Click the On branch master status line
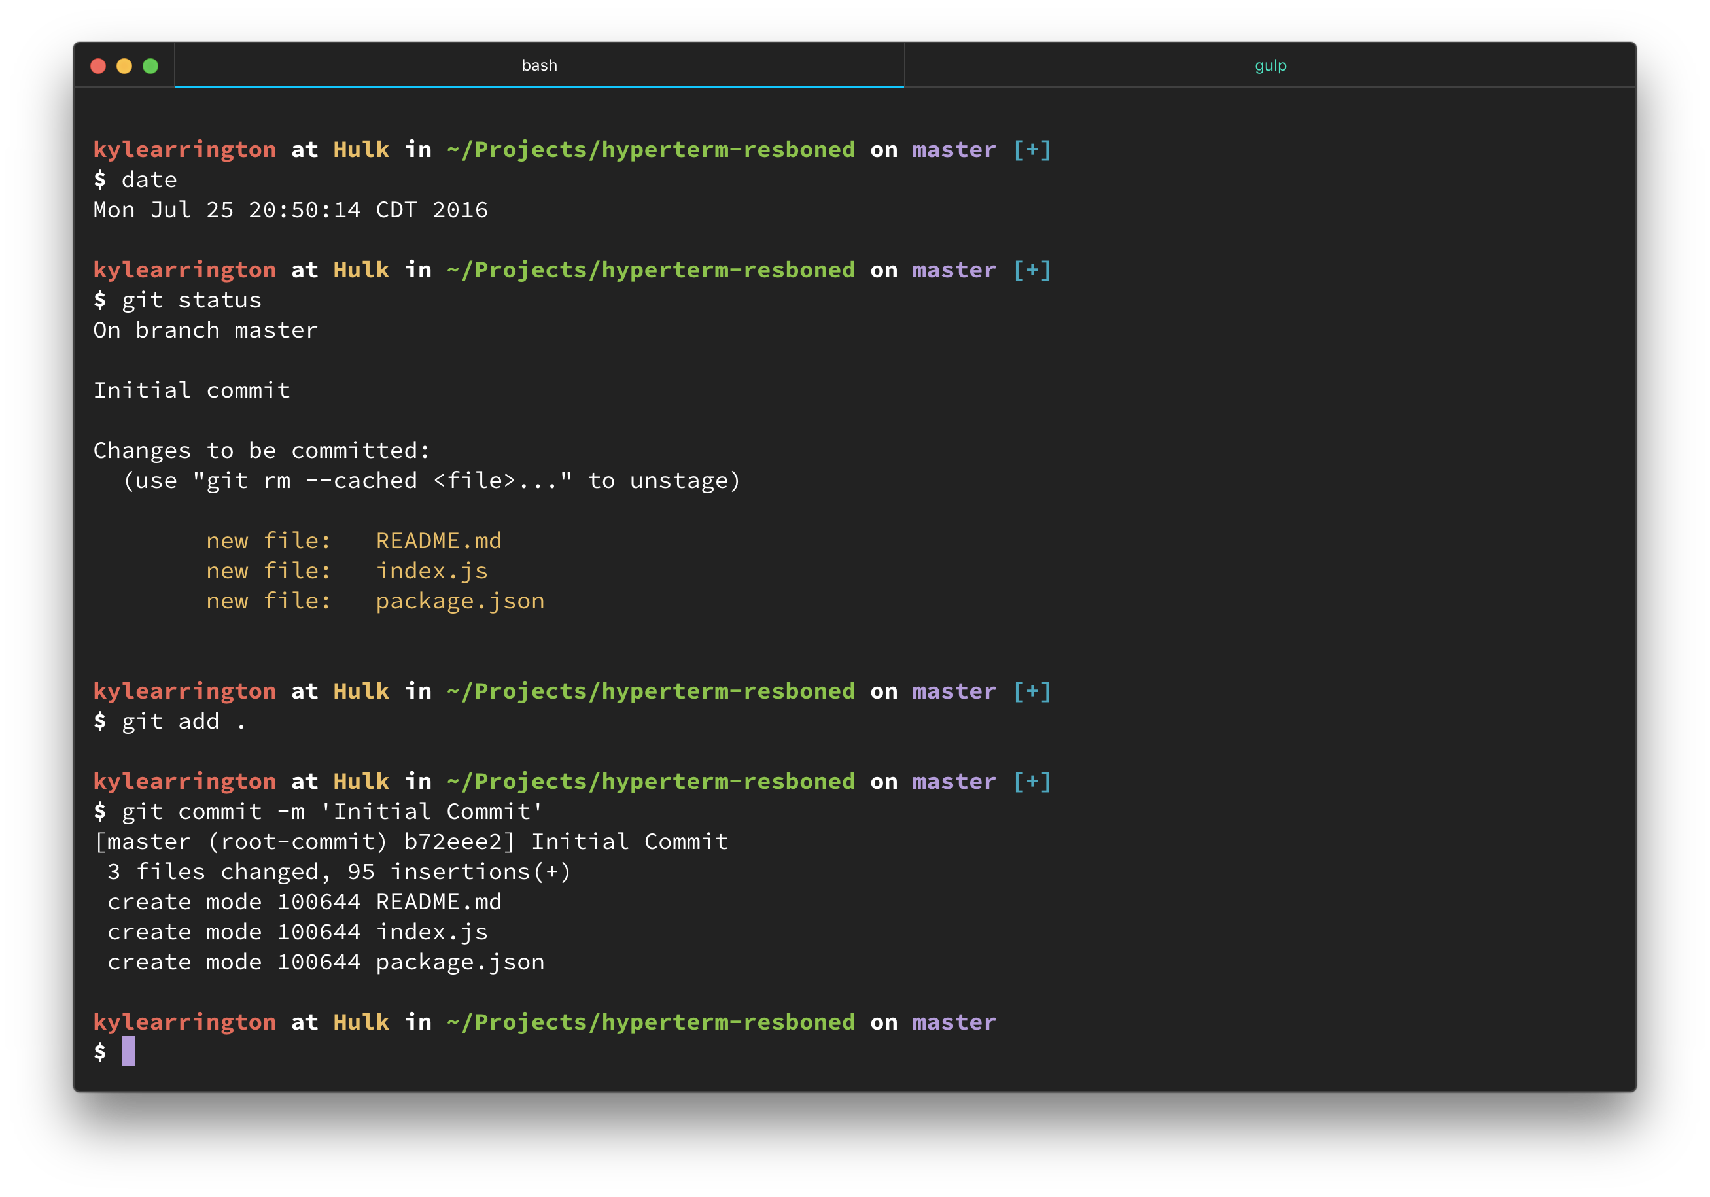1710x1197 pixels. point(205,329)
